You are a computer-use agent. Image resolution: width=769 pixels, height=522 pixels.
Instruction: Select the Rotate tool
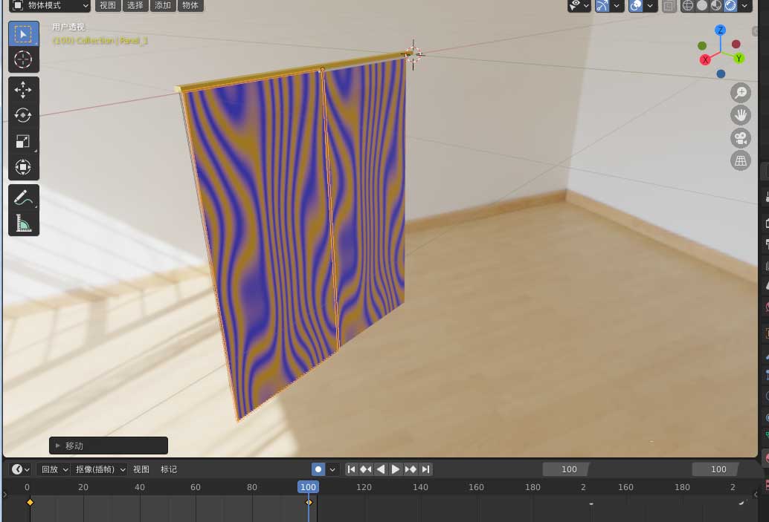pos(23,115)
